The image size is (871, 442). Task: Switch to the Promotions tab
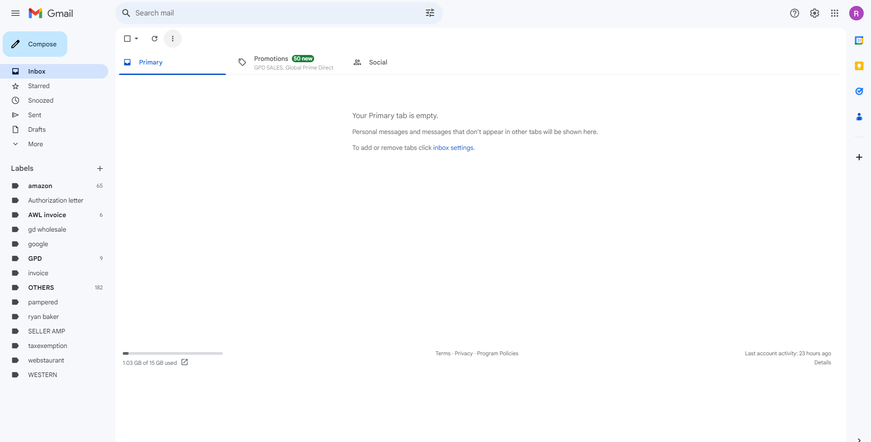[x=286, y=62]
